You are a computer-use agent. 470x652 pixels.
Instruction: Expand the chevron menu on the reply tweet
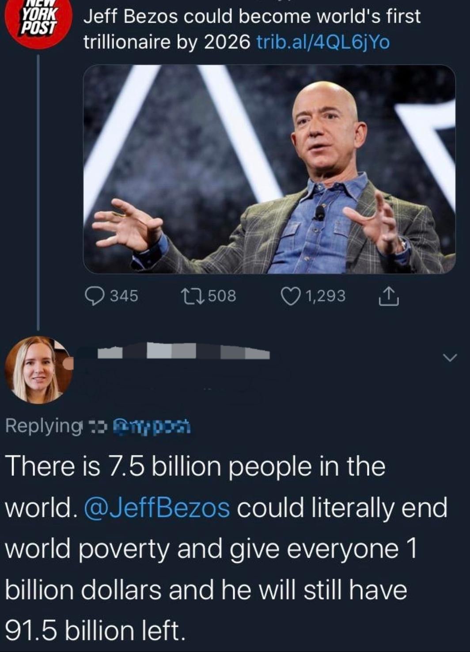[x=450, y=357]
